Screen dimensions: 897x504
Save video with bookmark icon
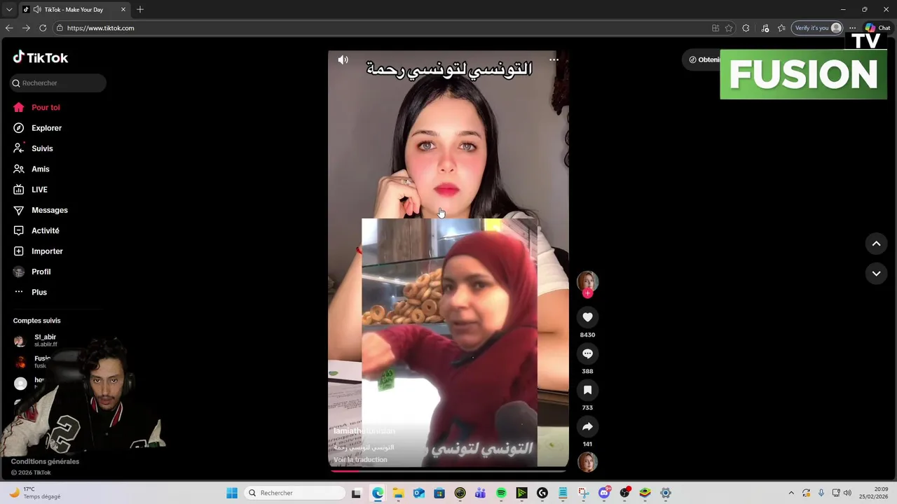tap(587, 390)
